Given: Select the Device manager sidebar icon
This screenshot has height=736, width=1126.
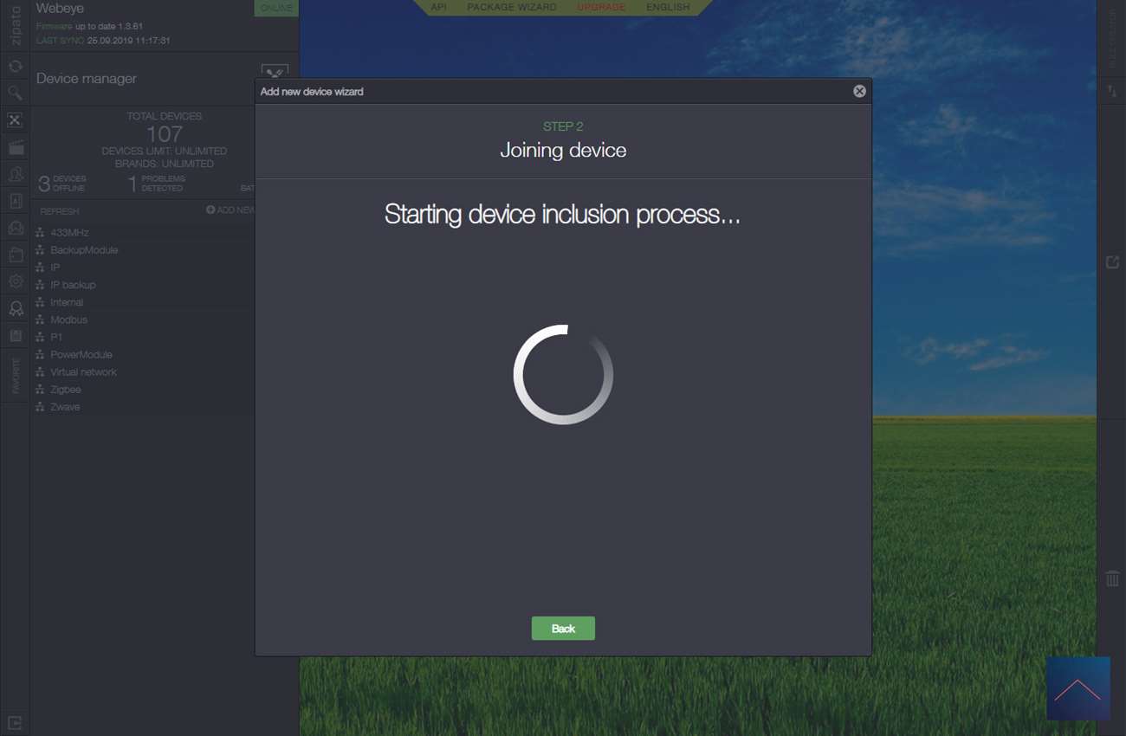Looking at the screenshot, I should (15, 120).
